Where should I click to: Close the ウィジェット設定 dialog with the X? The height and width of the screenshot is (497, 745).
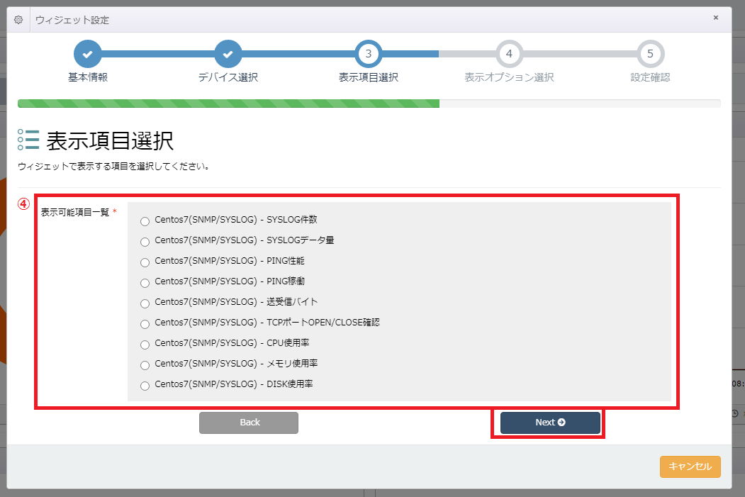[715, 18]
